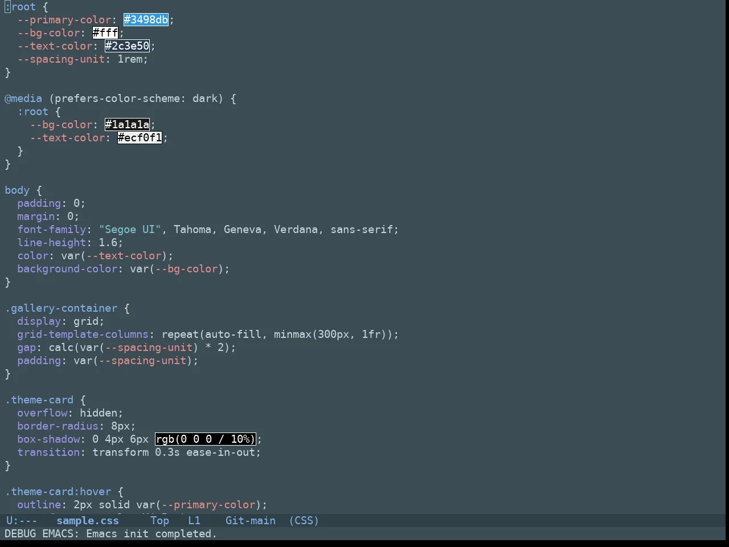The width and height of the screenshot is (729, 547).
Task: Click the 'padding: 0' line in body
Action: [x=51, y=203]
